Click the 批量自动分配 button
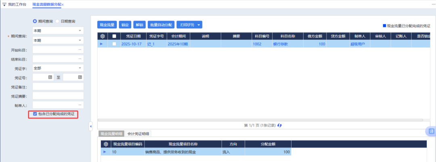The width and height of the screenshot is (436, 162). coord(161,25)
